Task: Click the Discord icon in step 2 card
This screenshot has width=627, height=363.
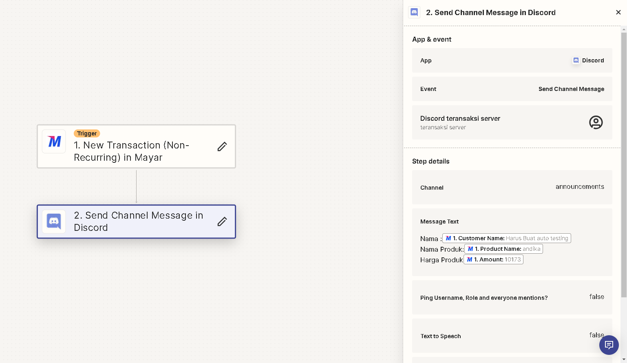Action: [54, 221]
